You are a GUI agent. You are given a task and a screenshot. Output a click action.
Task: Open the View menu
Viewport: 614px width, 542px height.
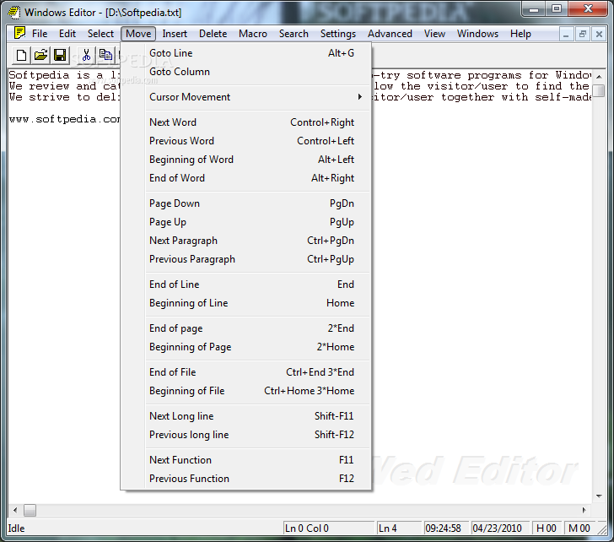(434, 34)
